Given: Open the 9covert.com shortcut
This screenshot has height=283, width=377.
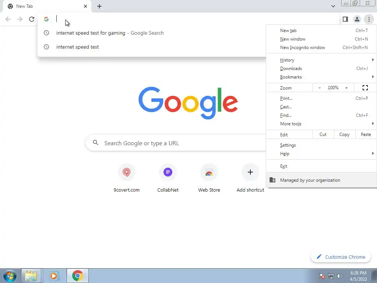Looking at the screenshot, I should pos(127,178).
